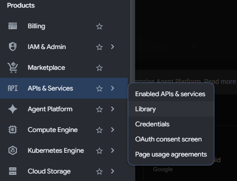
Task: Follow the Read more link in banner
Action: (220, 82)
